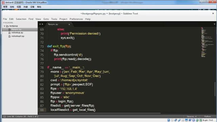Select the testpexp folder icon
The image size is (217, 122).
(x=7, y=26)
